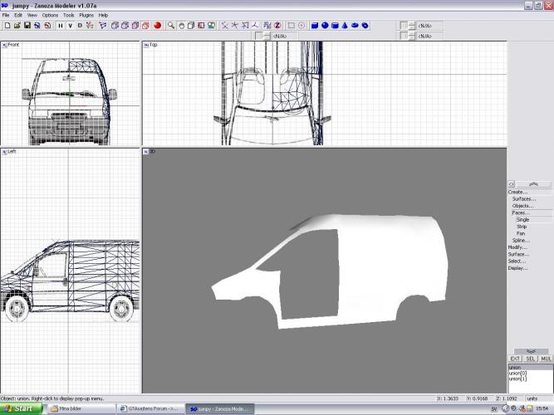Click the blue cube primitive icon

point(315,26)
